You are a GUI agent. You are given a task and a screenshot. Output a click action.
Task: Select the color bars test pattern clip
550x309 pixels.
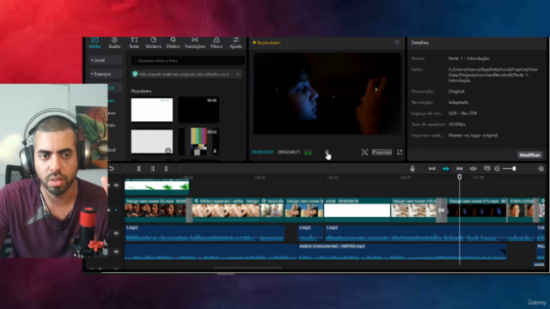tap(199, 142)
